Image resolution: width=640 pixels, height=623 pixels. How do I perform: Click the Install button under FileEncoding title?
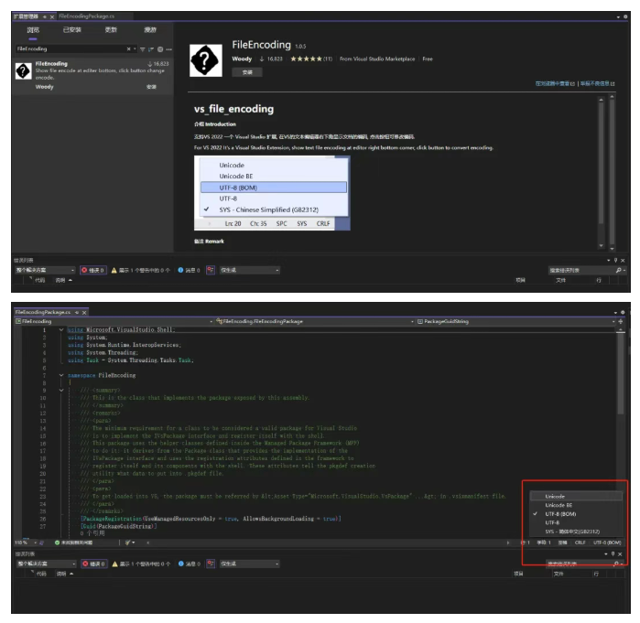(x=247, y=72)
